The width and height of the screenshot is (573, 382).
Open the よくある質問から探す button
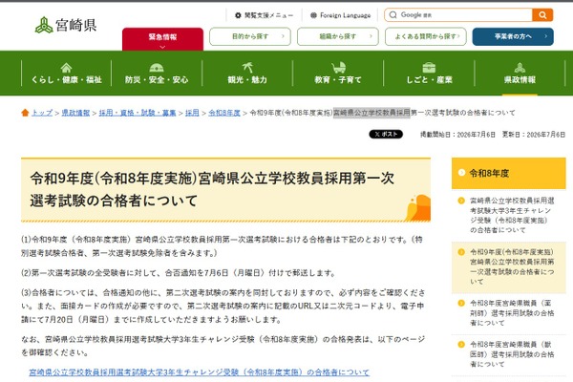point(425,36)
